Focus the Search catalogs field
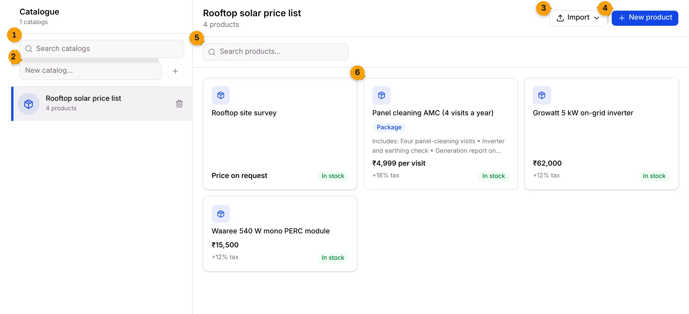Screen dimensions: 689x314 tap(102, 49)
